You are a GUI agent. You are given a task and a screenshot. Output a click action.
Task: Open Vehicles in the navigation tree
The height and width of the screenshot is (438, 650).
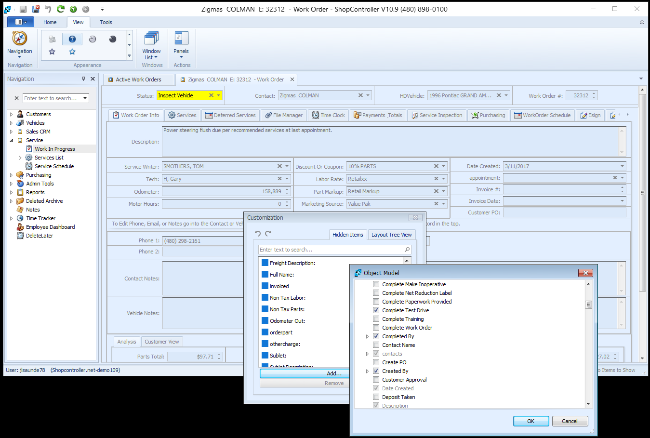point(35,123)
